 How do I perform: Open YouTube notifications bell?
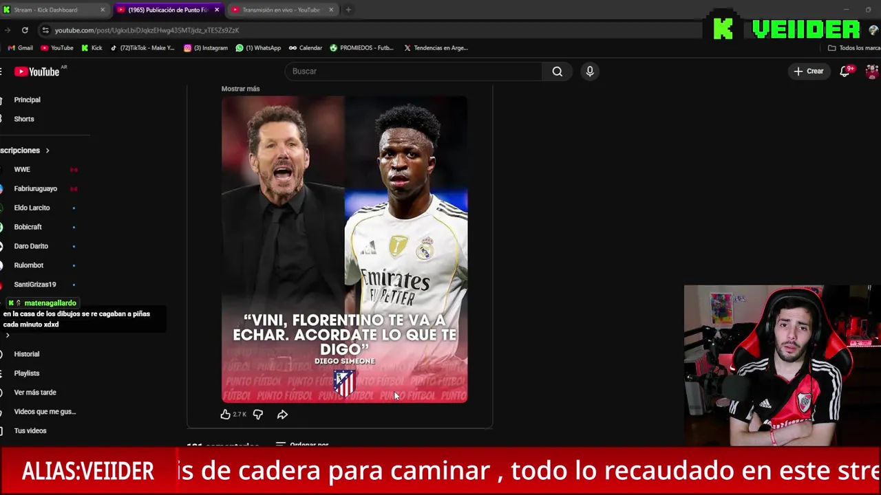coord(845,71)
